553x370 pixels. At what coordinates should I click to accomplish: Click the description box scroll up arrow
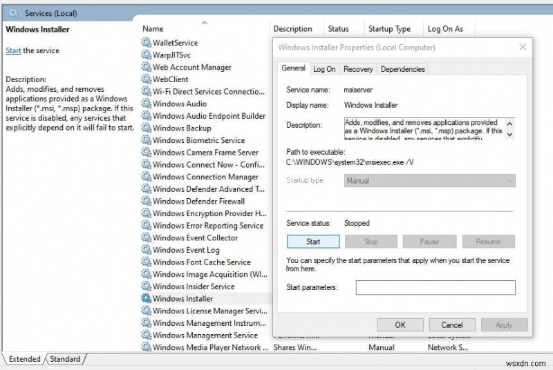509,124
